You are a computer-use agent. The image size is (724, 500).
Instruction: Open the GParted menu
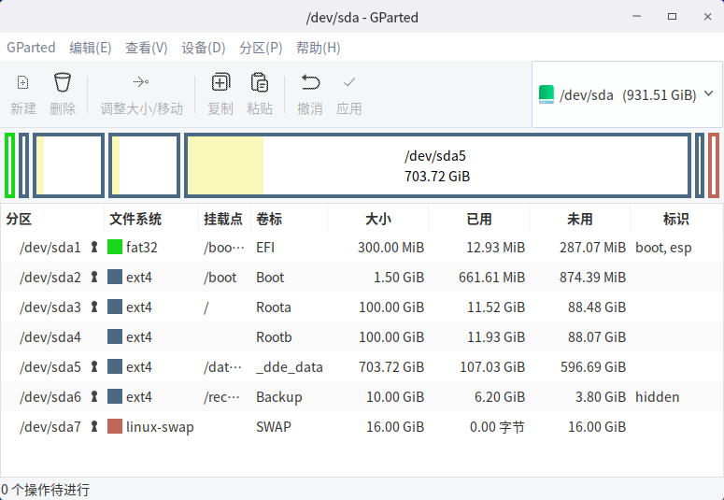pyautogui.click(x=31, y=48)
